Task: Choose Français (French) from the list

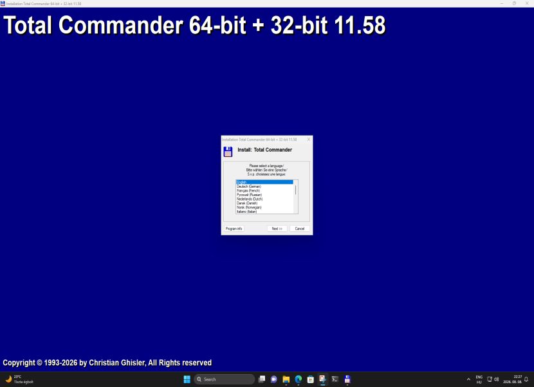Action: [264, 190]
